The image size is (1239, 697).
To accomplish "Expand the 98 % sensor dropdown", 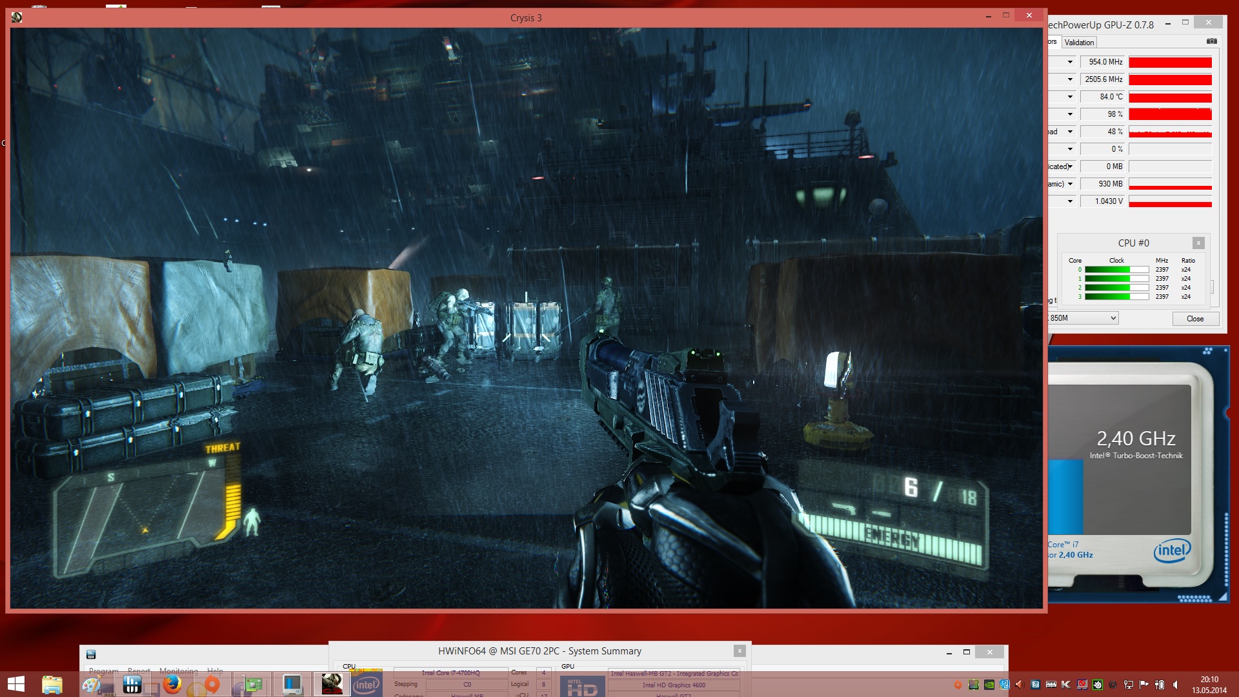I will (x=1070, y=114).
